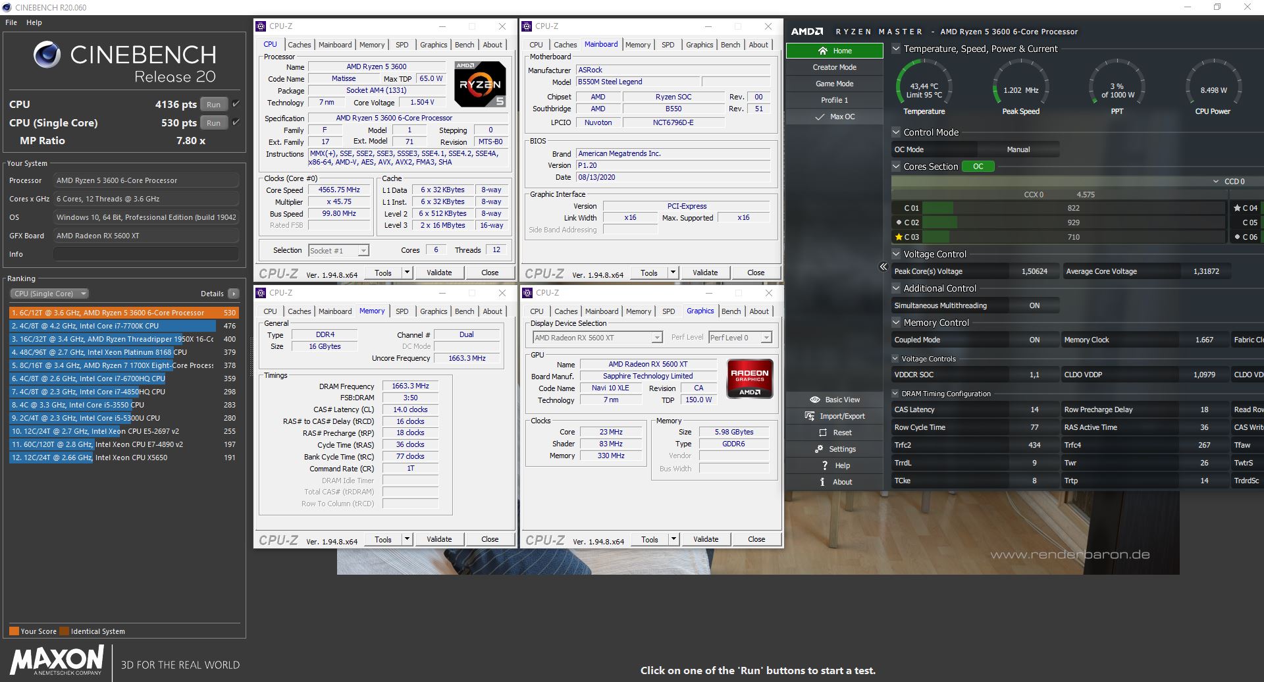Collapse the Control Mode section
The image size is (1264, 682).
coord(896,132)
